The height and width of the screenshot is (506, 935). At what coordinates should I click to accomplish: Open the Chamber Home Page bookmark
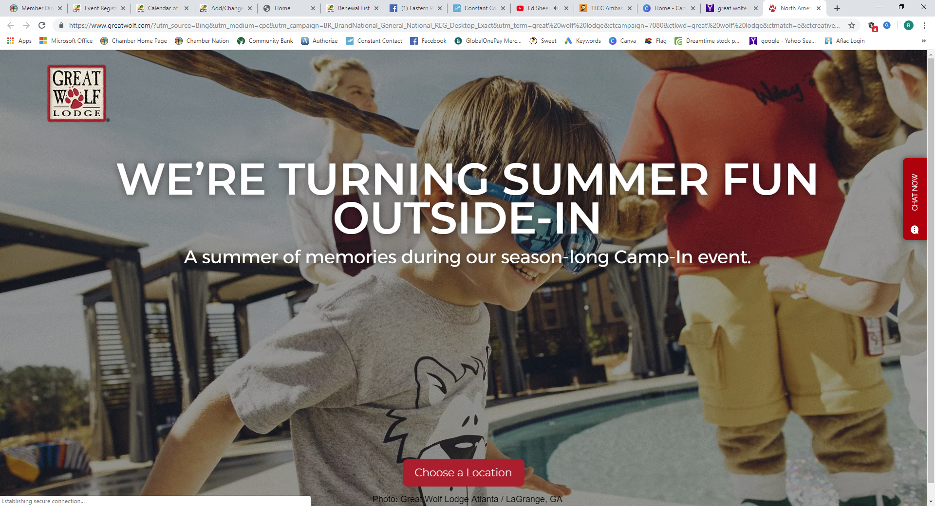[x=134, y=41]
